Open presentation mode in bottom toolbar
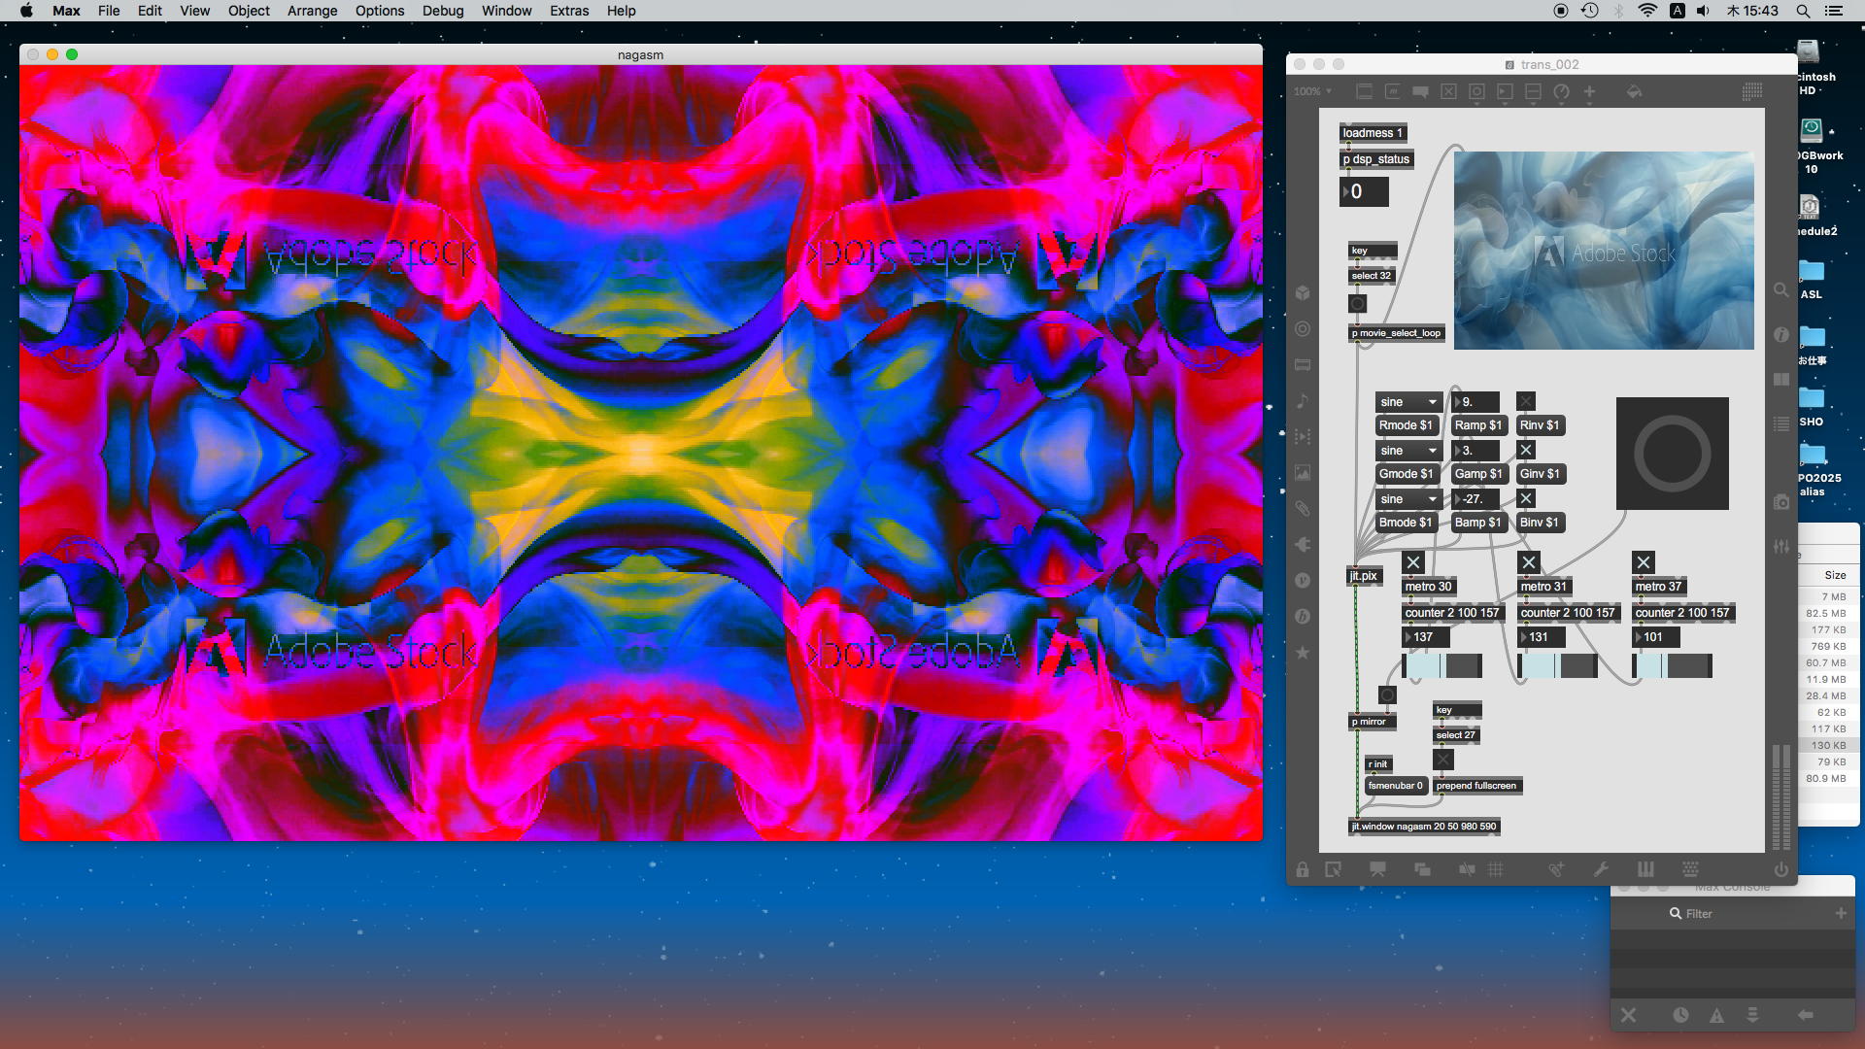 (1377, 870)
